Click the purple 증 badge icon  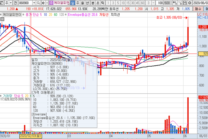[x=51, y=3]
